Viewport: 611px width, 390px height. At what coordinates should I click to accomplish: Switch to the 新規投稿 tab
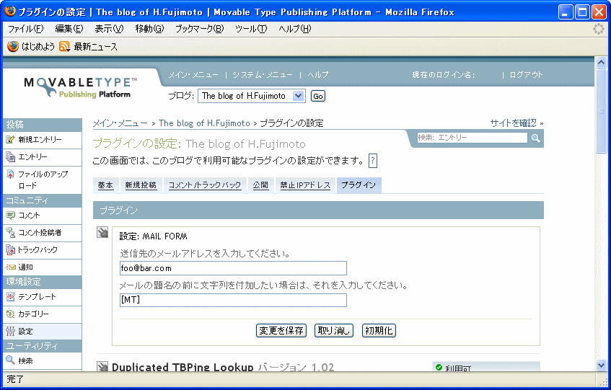141,185
